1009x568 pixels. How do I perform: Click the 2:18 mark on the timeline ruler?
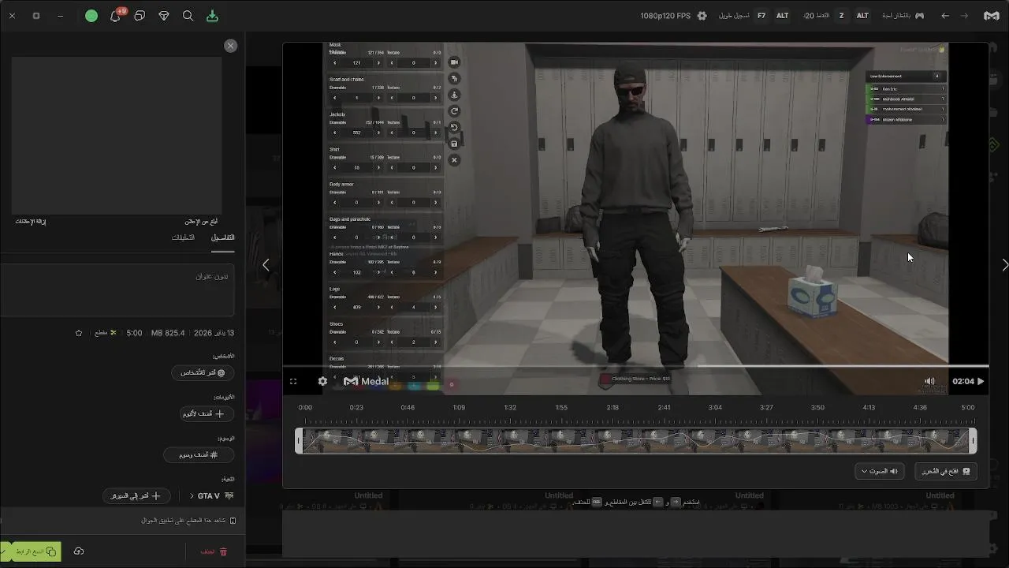612,407
